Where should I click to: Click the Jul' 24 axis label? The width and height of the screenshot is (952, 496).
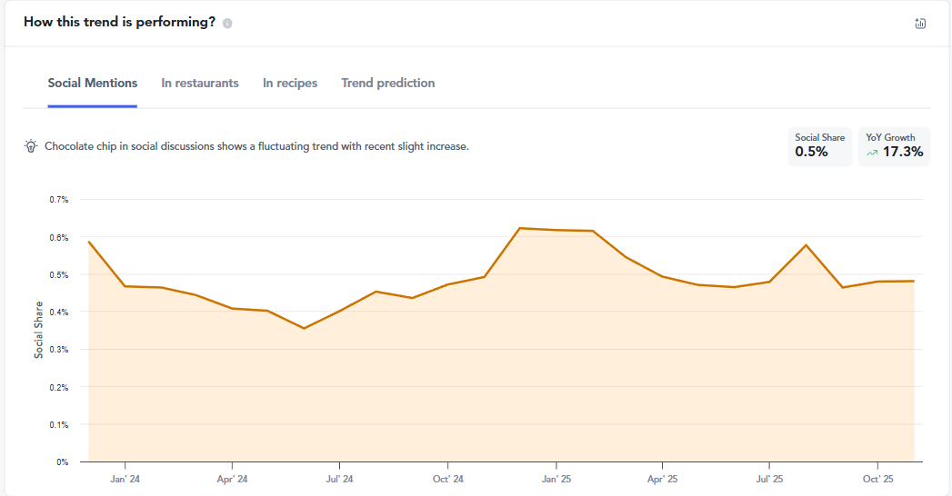(x=339, y=479)
